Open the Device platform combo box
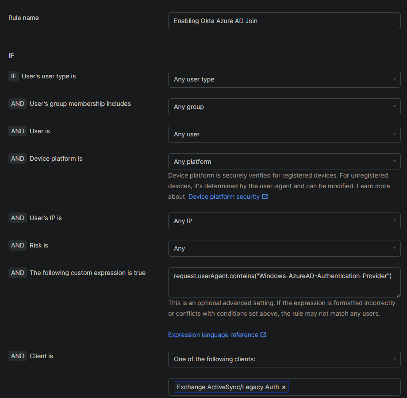Image resolution: width=407 pixels, height=398 pixels. 284,162
